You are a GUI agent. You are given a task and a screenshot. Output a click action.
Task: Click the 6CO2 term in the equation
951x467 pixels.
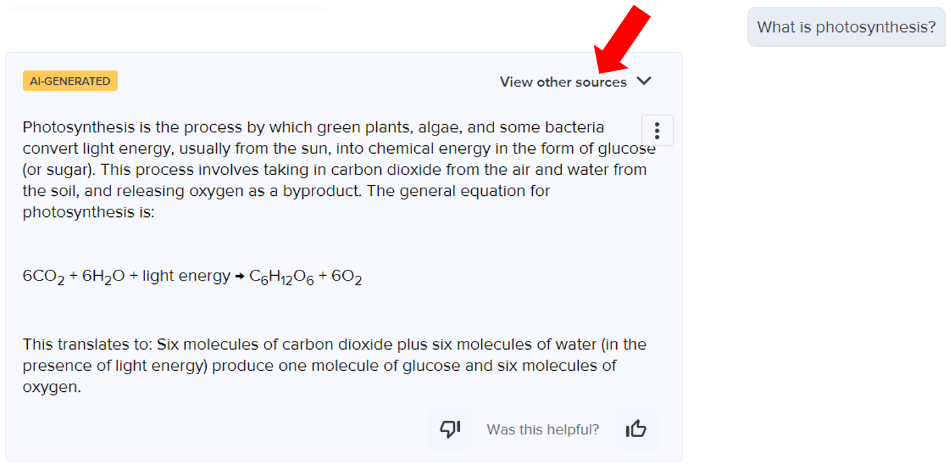coord(43,277)
